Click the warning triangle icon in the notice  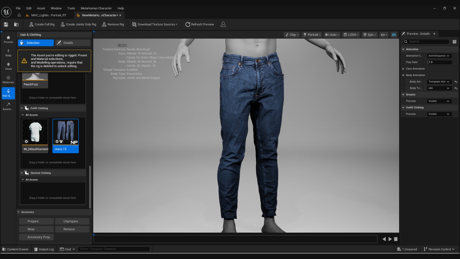click(24, 61)
